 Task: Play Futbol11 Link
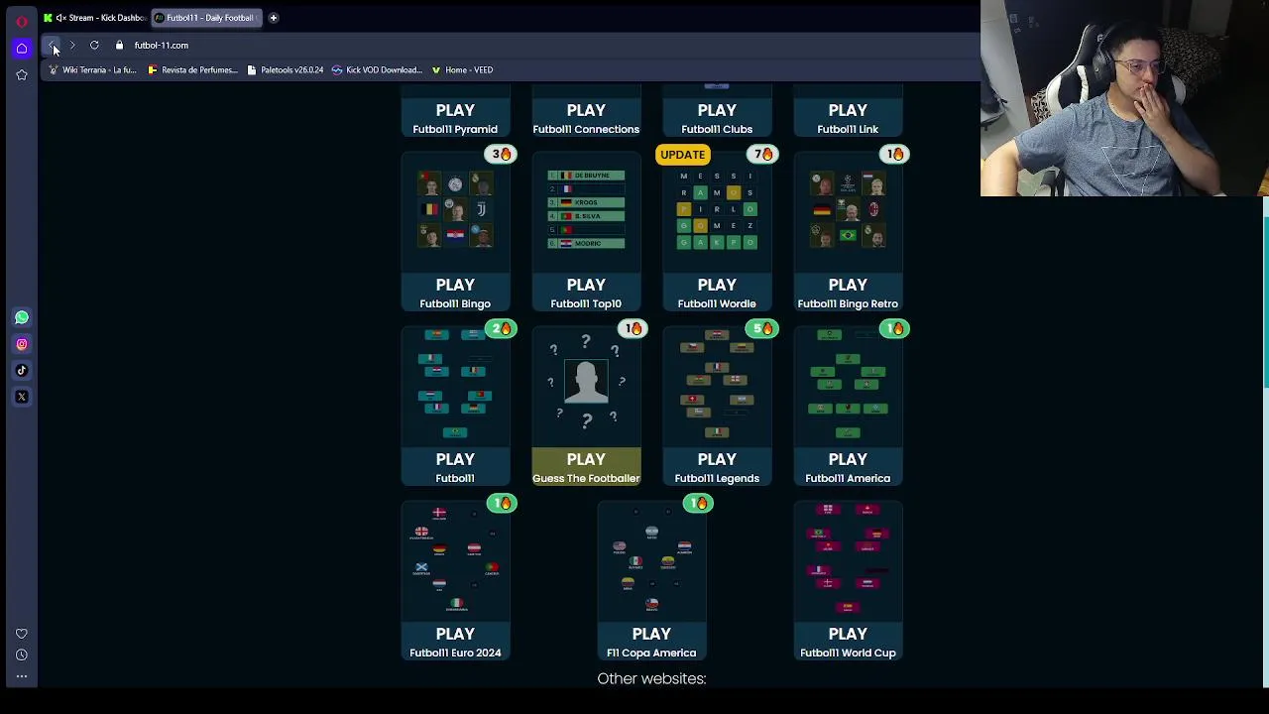click(848, 118)
